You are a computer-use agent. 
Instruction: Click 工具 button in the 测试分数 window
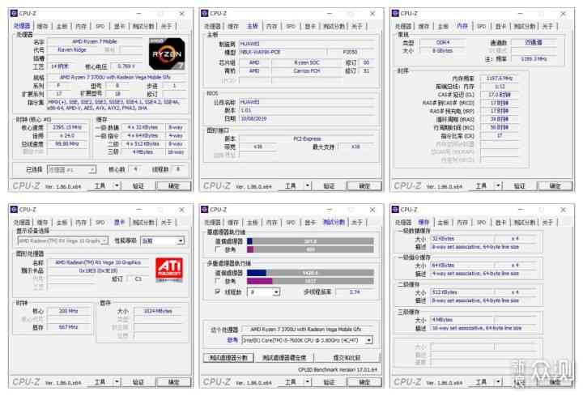coord(291,382)
